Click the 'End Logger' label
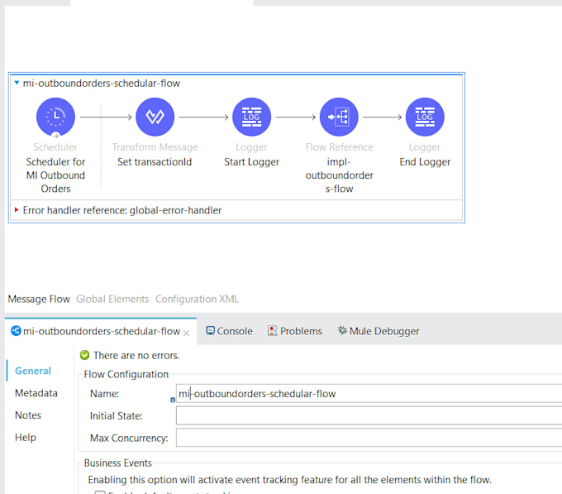 coord(425,162)
